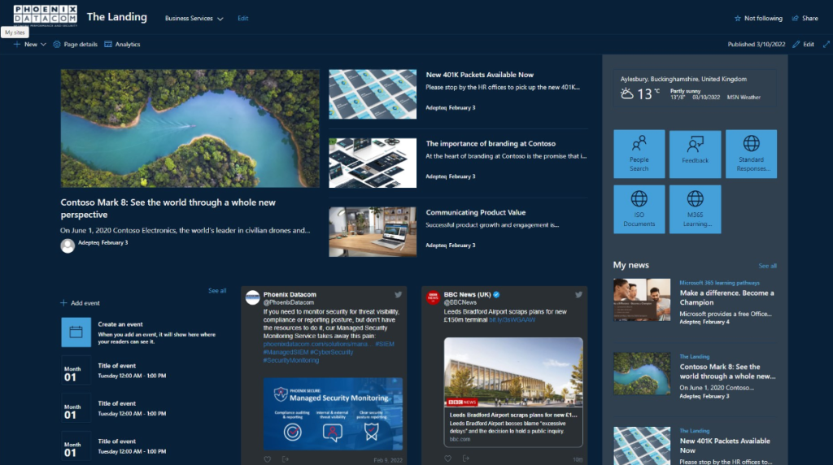Viewport: 833px width, 465px height.
Task: Click the Share button label
Action: click(809, 18)
